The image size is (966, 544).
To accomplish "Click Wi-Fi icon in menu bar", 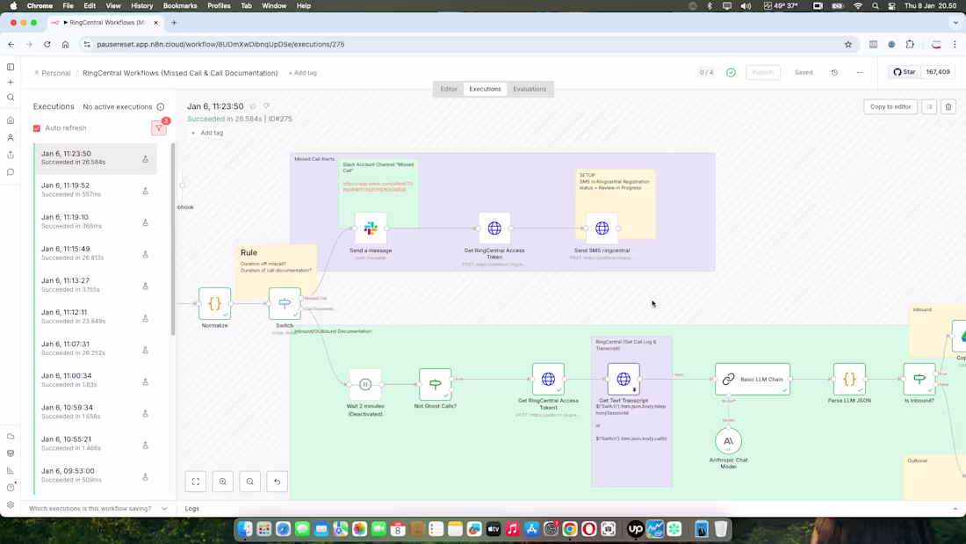I will (858, 5).
